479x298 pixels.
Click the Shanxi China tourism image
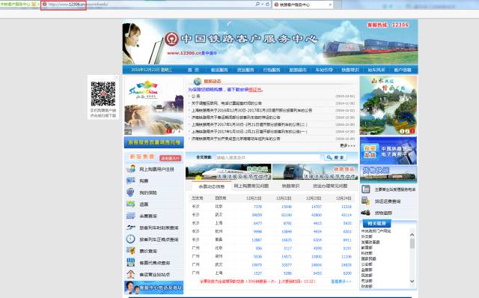click(153, 106)
